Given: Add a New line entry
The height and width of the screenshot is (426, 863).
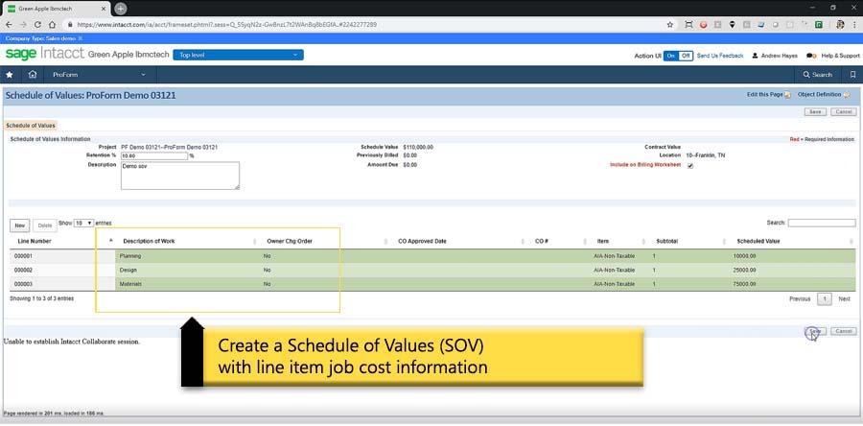Looking at the screenshot, I should [x=20, y=225].
